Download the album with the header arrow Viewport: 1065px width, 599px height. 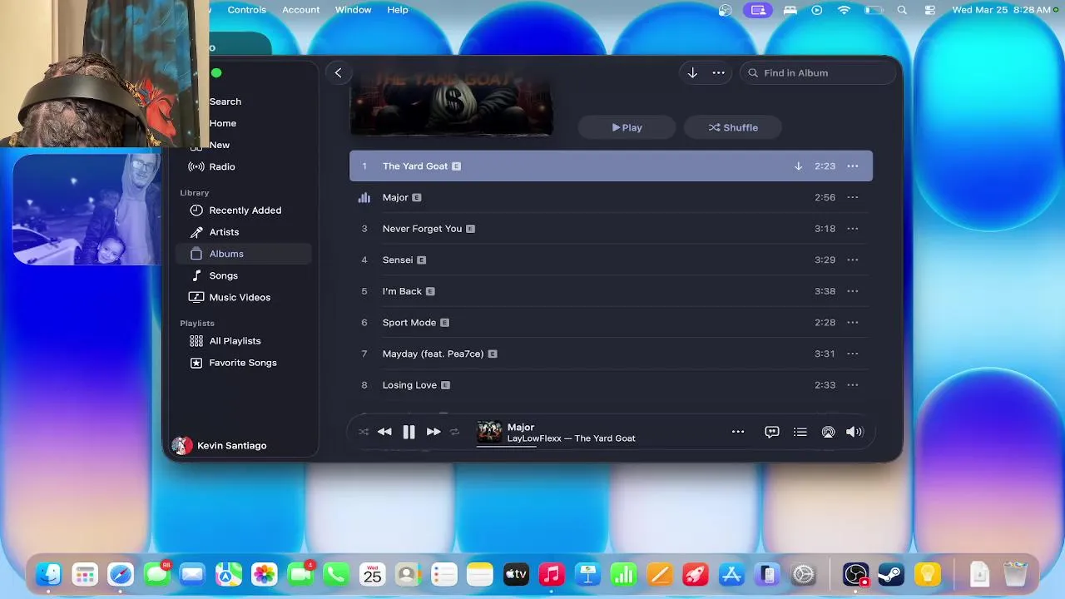tap(692, 72)
